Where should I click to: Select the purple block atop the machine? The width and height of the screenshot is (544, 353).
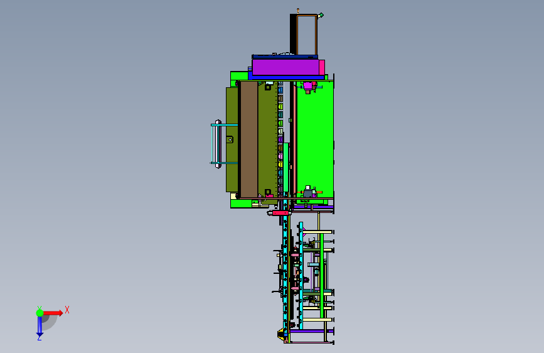pyautogui.click(x=285, y=67)
